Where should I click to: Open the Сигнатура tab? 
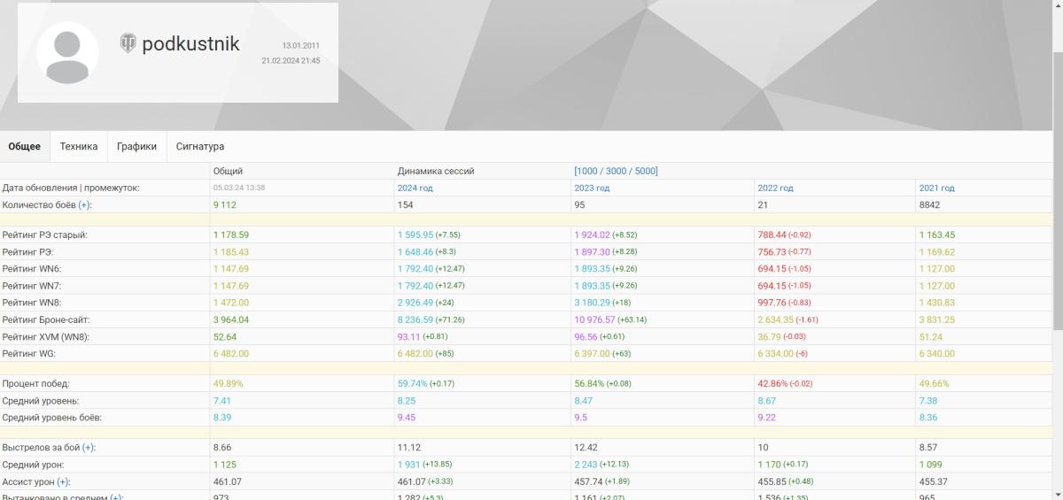pyautogui.click(x=200, y=146)
